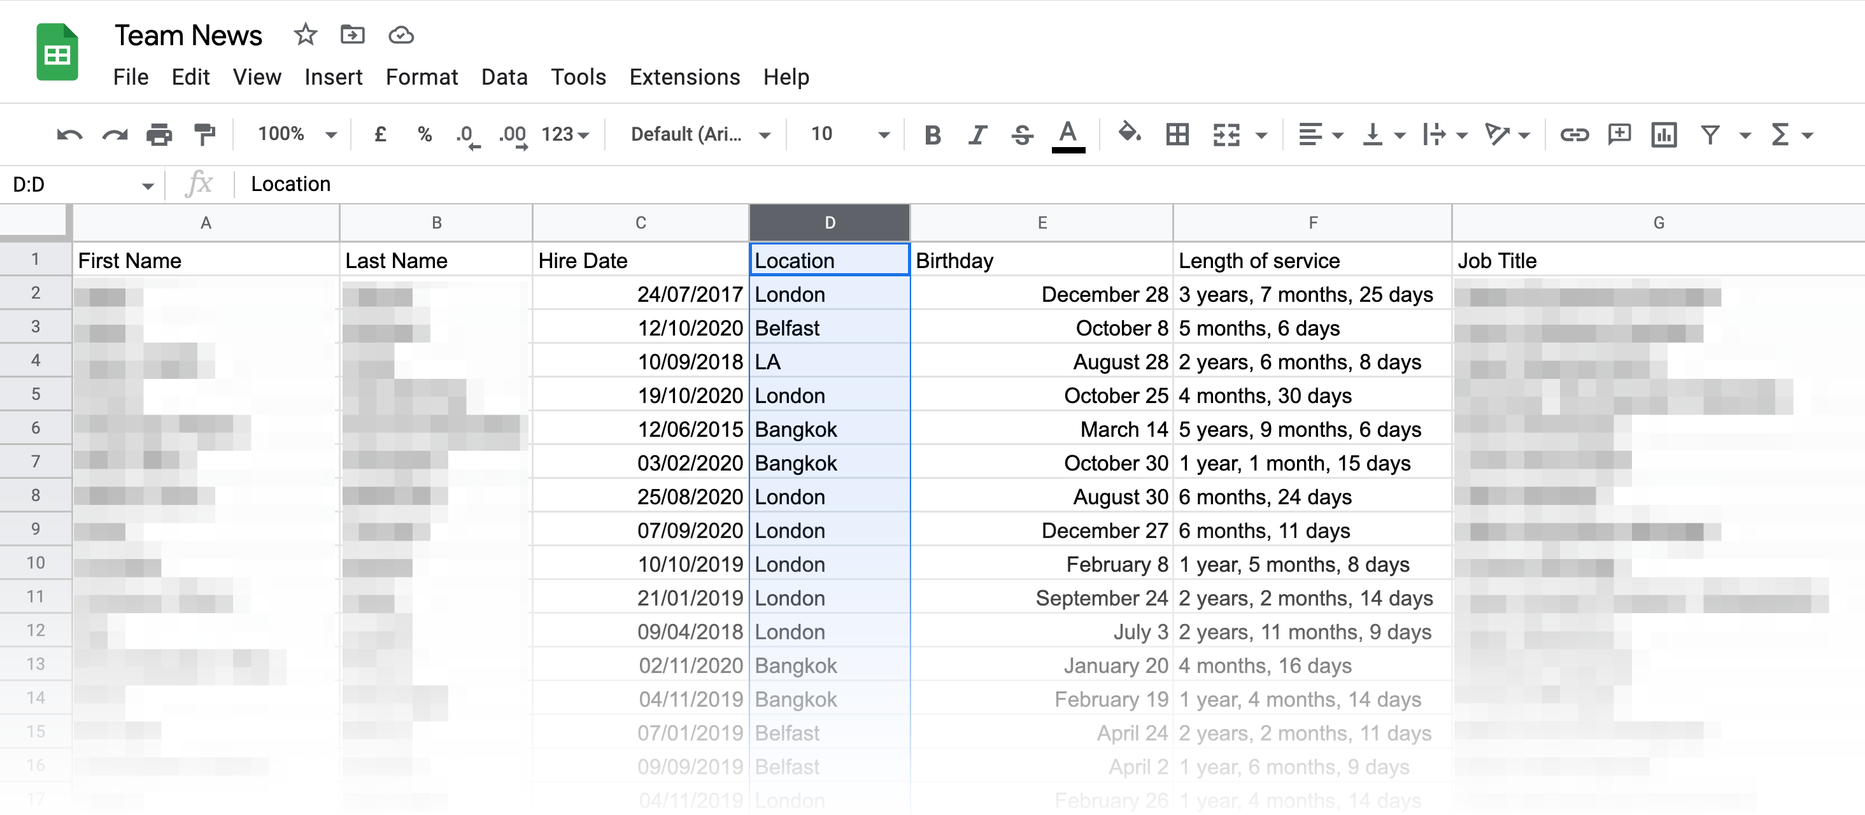
Task: Open the 100% zoom dropdown
Action: click(297, 134)
